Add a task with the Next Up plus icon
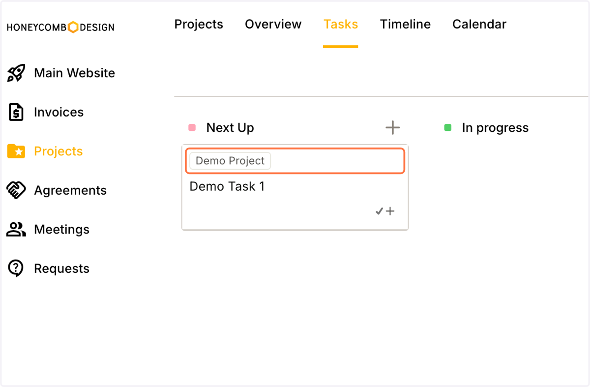This screenshot has width=590, height=387. (x=392, y=128)
